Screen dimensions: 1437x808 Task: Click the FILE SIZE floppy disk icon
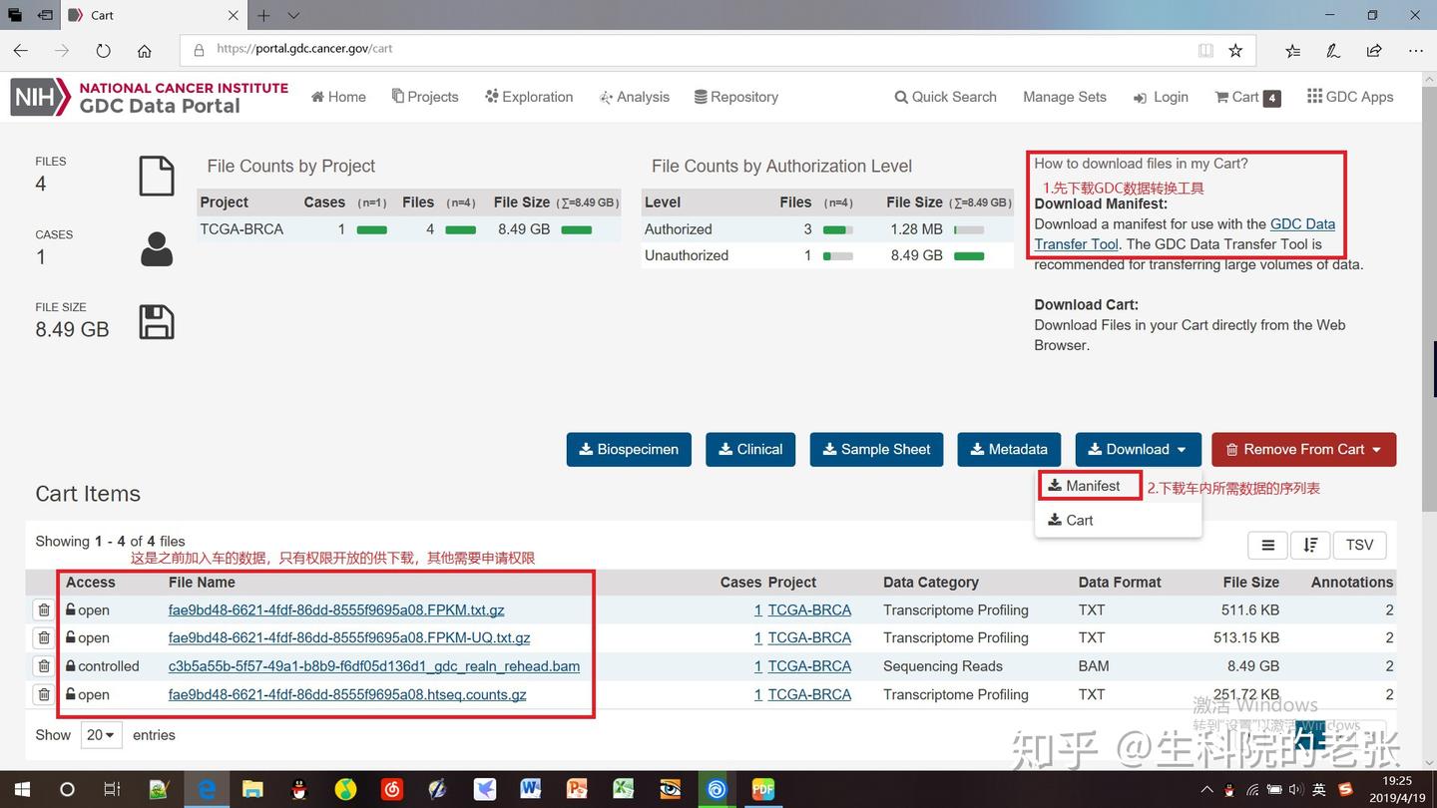(156, 321)
